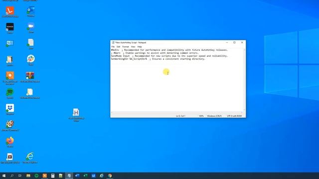The width and height of the screenshot is (319, 179).
Task: Open Spotify from the taskbar
Action: (x=36, y=176)
